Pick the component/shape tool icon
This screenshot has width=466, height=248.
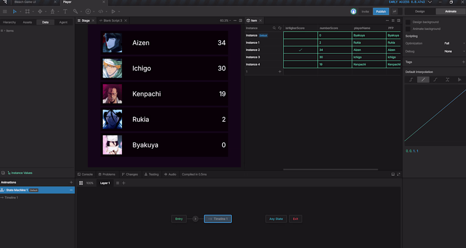coord(40,11)
